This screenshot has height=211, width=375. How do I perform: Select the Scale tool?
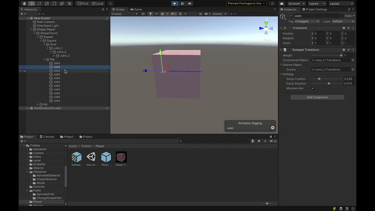point(47,3)
